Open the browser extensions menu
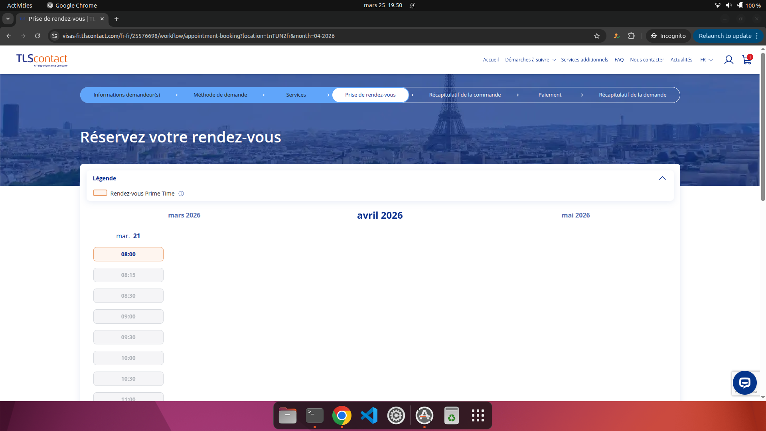The height and width of the screenshot is (431, 766). pyautogui.click(x=632, y=36)
